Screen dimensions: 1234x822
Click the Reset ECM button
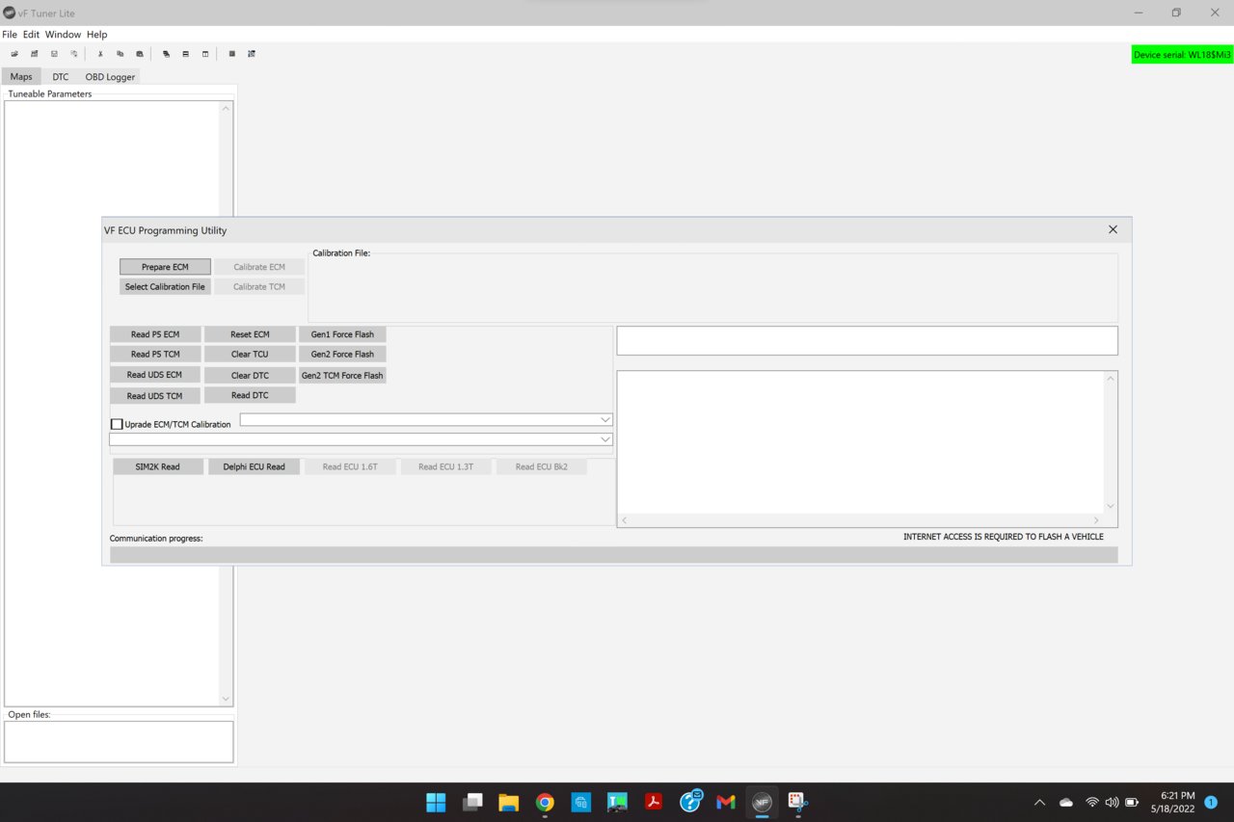coord(250,334)
